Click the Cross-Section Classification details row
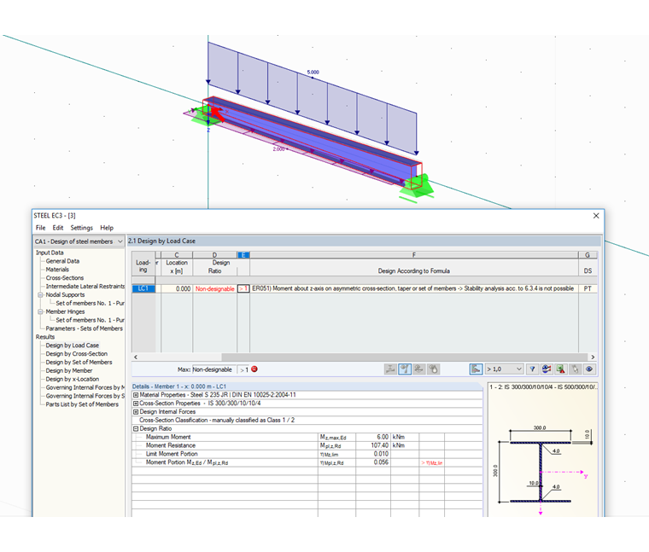The height and width of the screenshot is (552, 649). 307,420
